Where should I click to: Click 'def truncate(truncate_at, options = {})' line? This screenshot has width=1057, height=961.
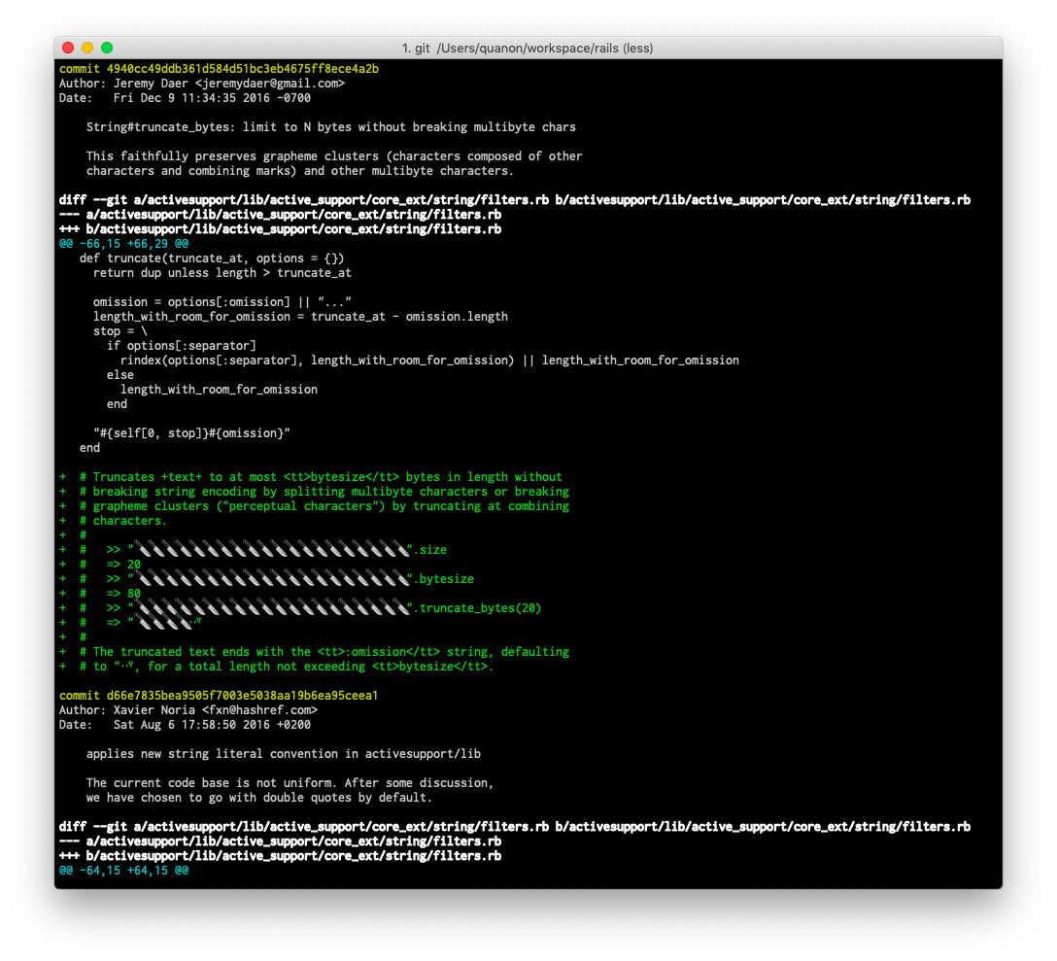(x=212, y=259)
